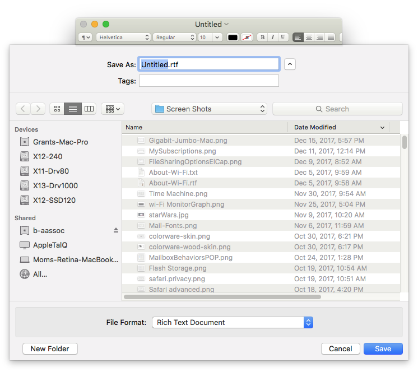Open the item arrangement menu
418x372 pixels.
(113, 109)
